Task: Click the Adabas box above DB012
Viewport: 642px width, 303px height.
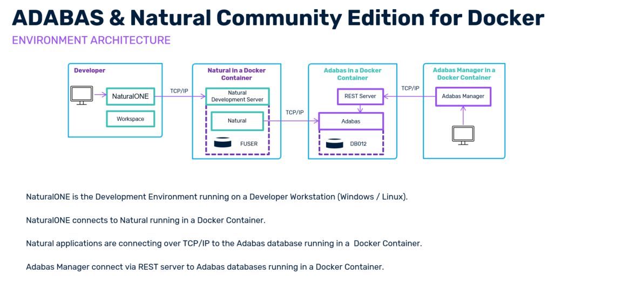Action: [351, 121]
